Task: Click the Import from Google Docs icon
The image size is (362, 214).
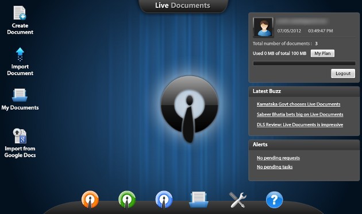Action: click(x=20, y=136)
